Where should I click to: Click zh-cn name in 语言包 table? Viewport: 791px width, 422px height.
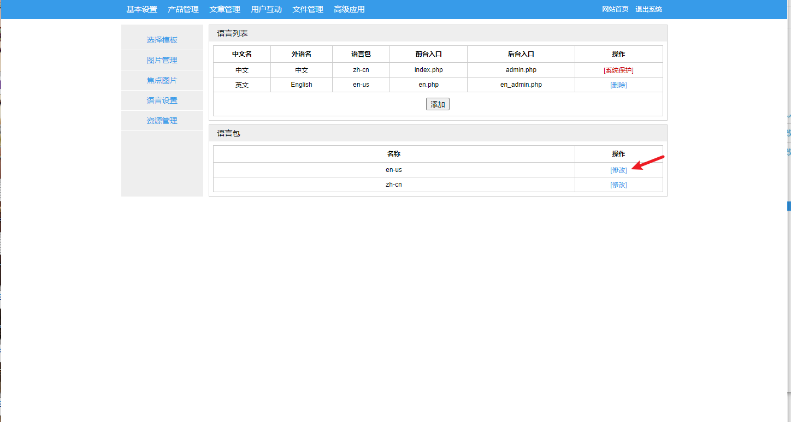pos(394,185)
